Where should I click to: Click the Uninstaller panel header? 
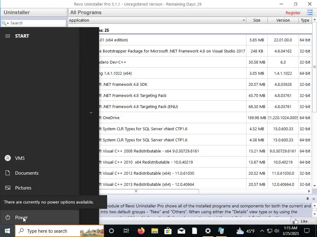pos(34,12)
